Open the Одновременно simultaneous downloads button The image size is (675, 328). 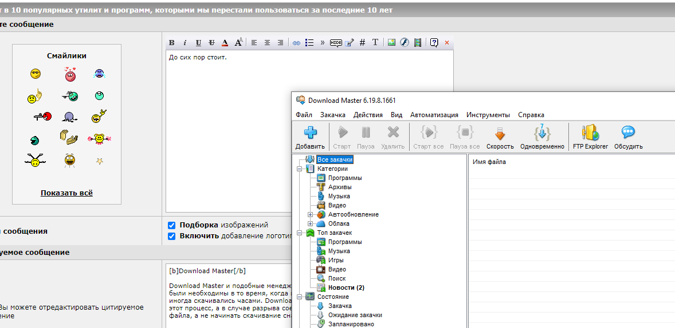click(x=542, y=137)
